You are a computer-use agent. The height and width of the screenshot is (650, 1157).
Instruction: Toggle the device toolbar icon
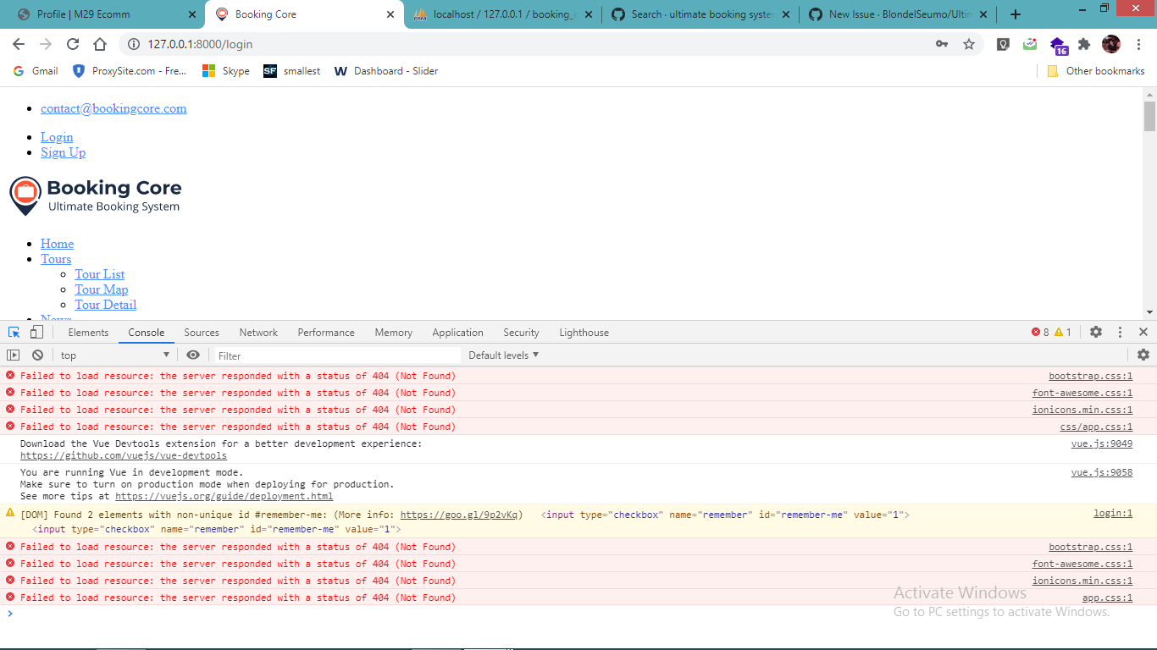pyautogui.click(x=36, y=333)
